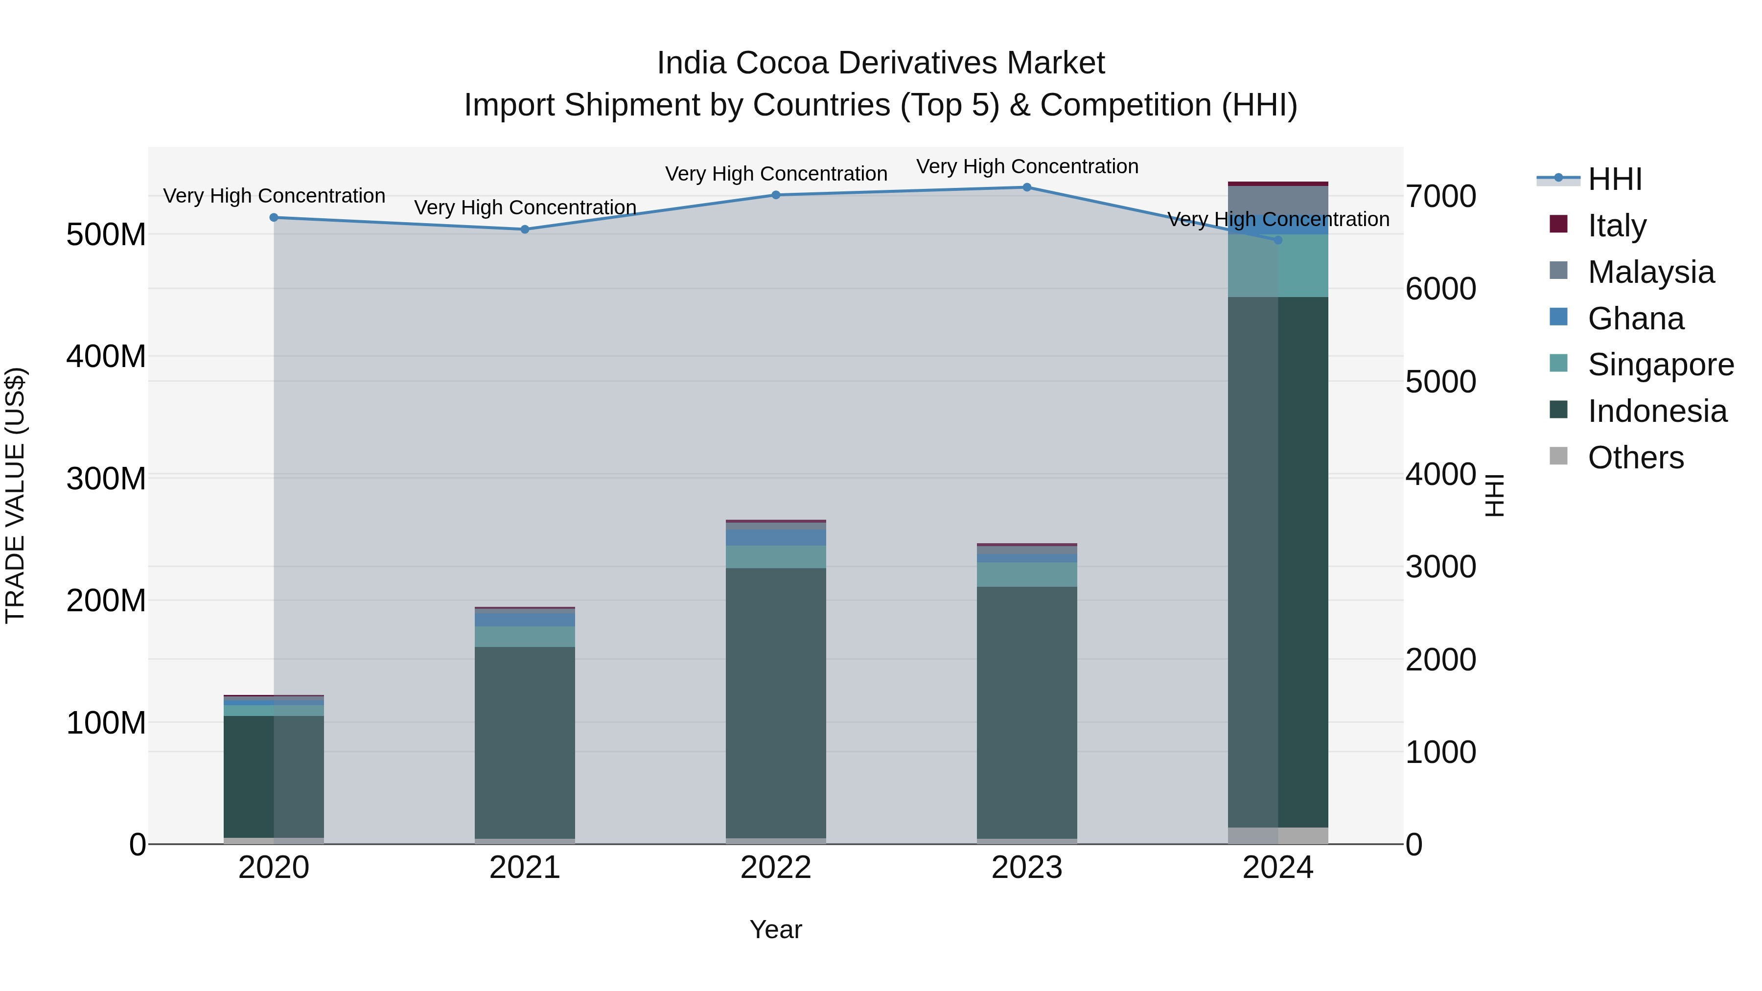Click the HHI line marker legend icon

click(1558, 179)
